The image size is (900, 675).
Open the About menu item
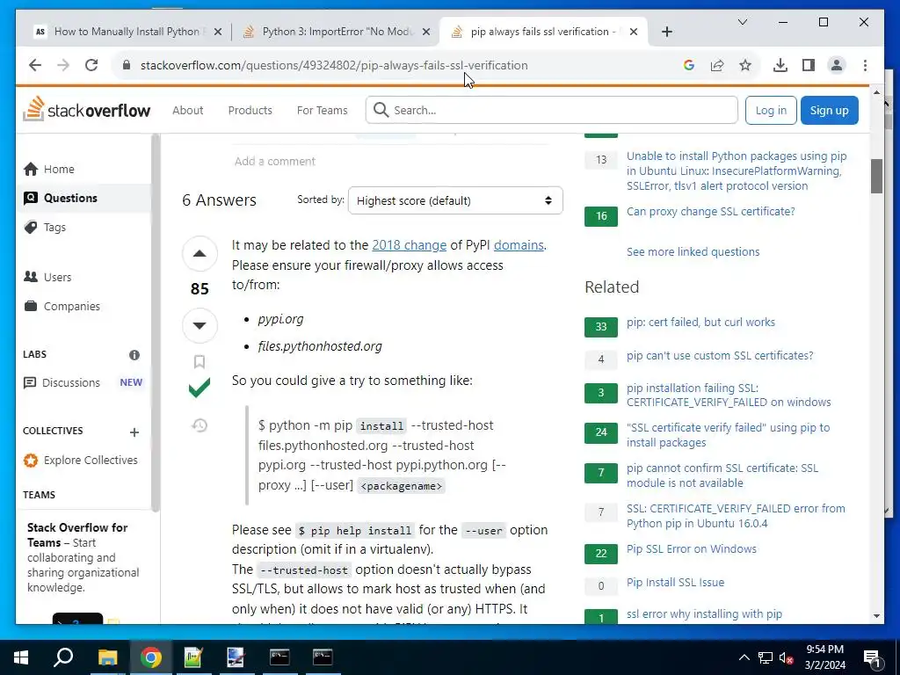click(x=188, y=110)
